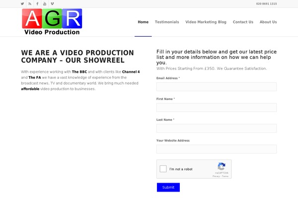Open the Facebook social icon

tap(37, 4)
